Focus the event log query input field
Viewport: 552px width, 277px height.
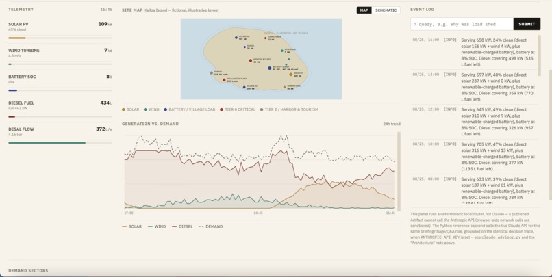pos(462,24)
